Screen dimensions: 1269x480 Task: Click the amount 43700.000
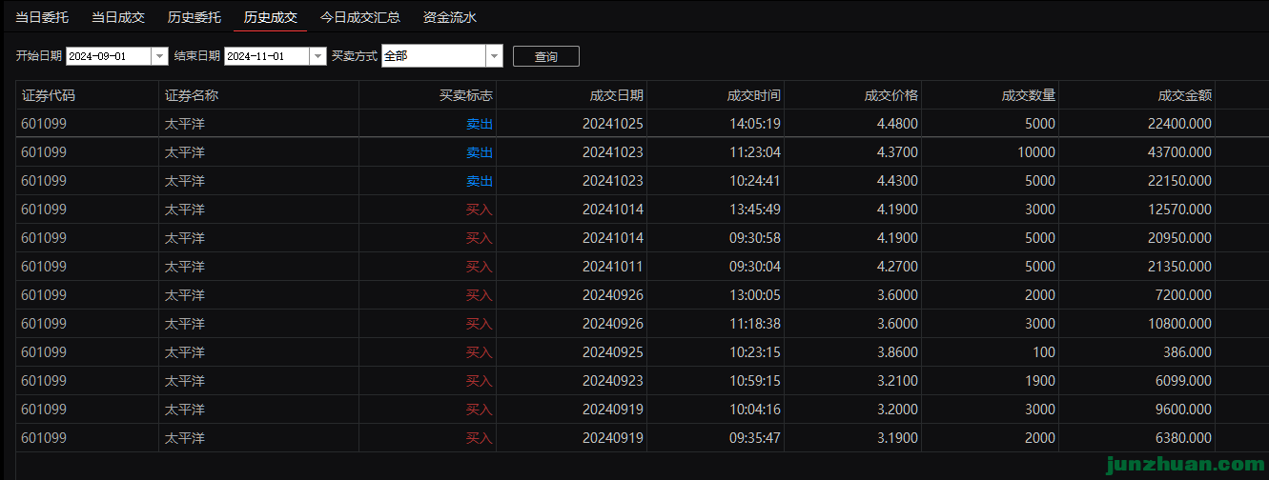pos(1180,152)
